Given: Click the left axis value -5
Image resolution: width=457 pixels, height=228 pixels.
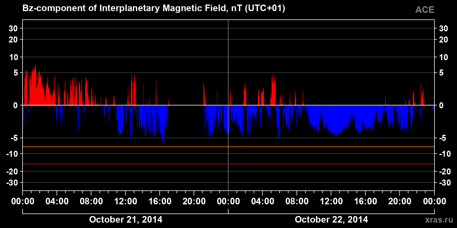Looking at the screenshot, I should pos(14,138).
